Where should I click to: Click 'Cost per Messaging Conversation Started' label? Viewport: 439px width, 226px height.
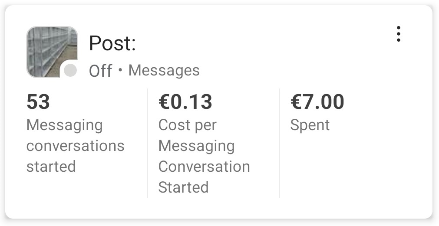(204, 156)
